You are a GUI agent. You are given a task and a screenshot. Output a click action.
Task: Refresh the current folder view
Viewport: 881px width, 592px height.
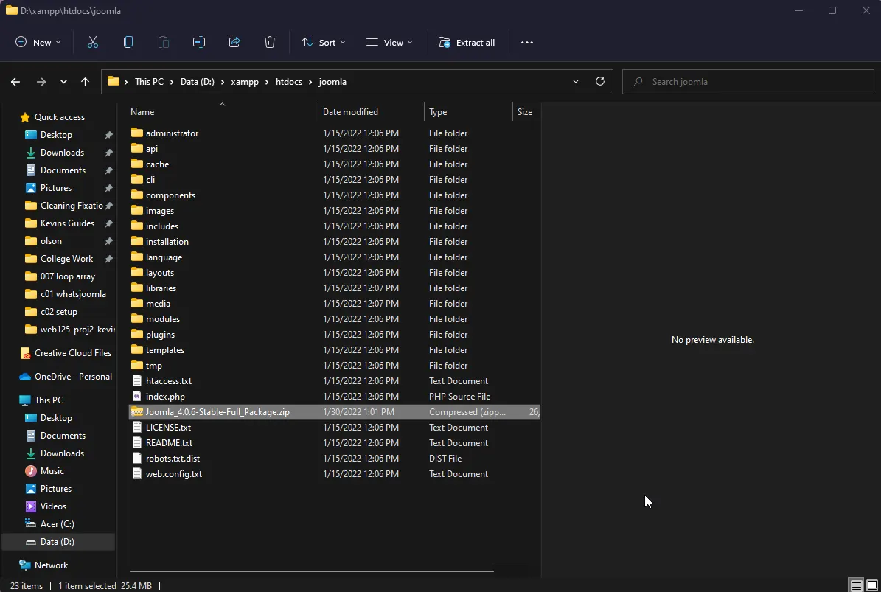tap(600, 82)
